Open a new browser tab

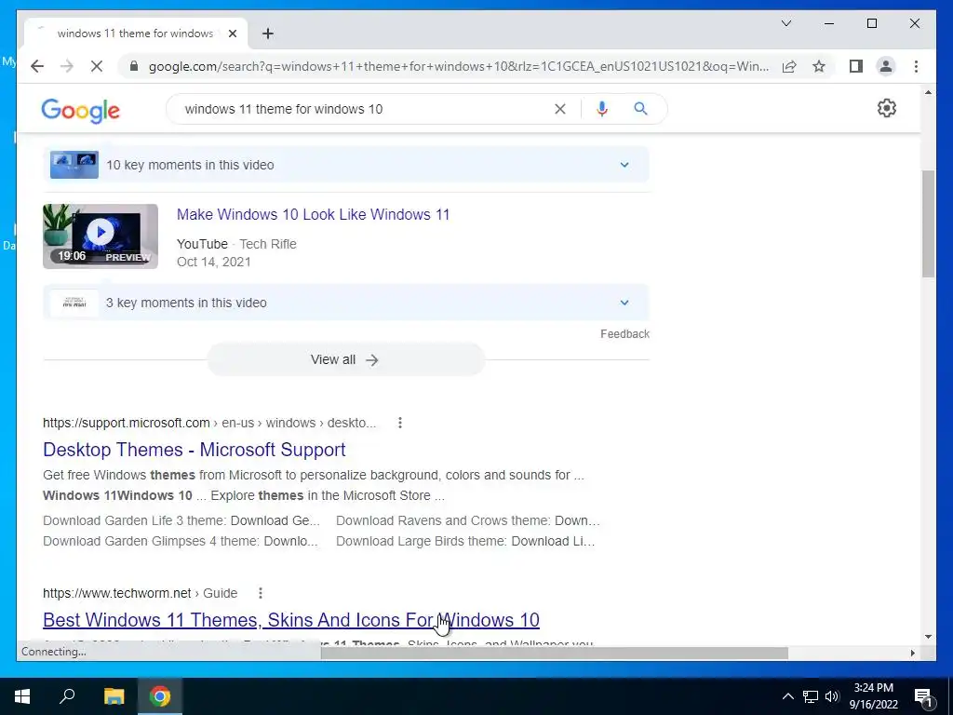(267, 34)
